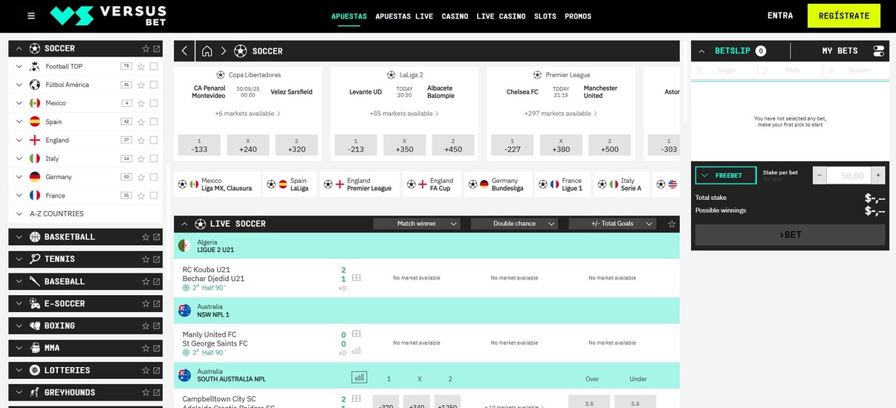This screenshot has height=408, width=896.
Task: Toggle the betslip settings switch
Action: pyautogui.click(x=879, y=51)
